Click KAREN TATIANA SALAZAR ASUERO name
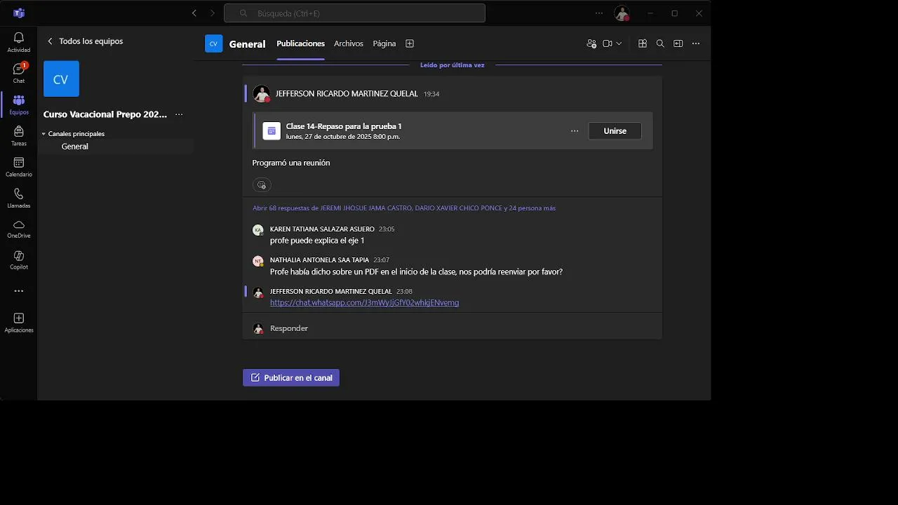 point(322,229)
